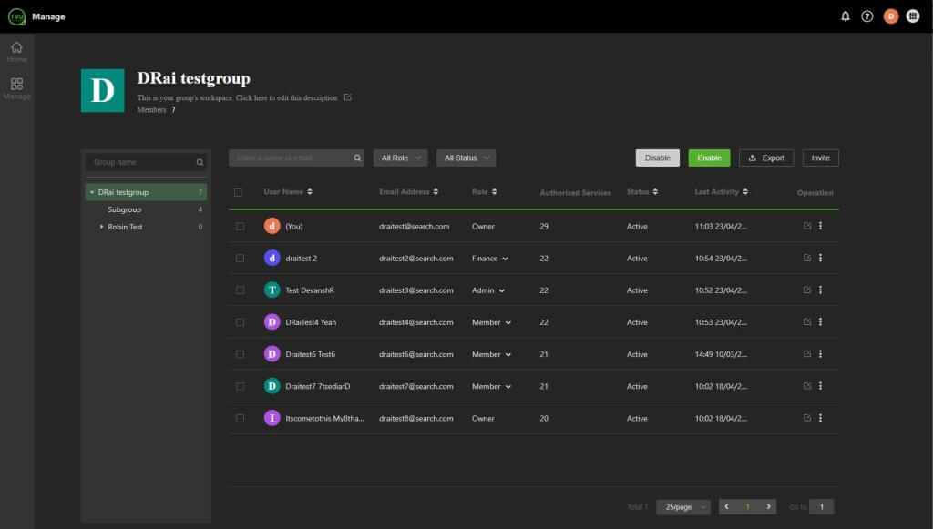Sort by User Name column arrows
Image resolution: width=933 pixels, height=529 pixels.
pos(310,192)
